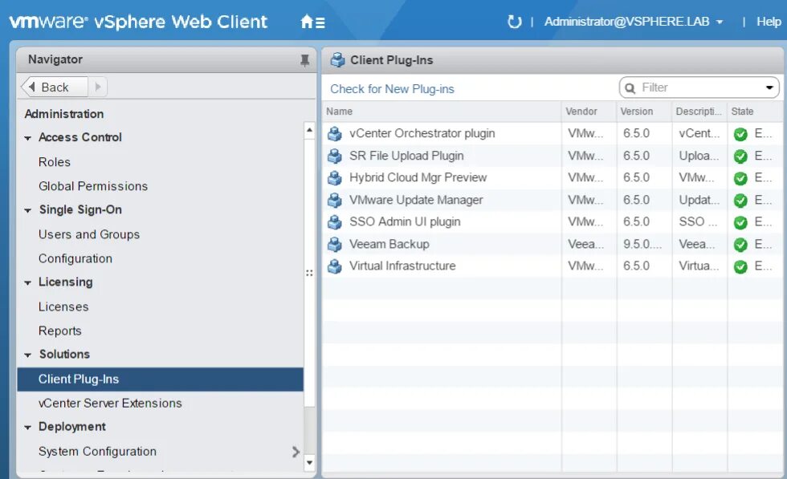Click the navigator scrollbar down arrow
Viewport: 787px width, 479px height.
310,462
